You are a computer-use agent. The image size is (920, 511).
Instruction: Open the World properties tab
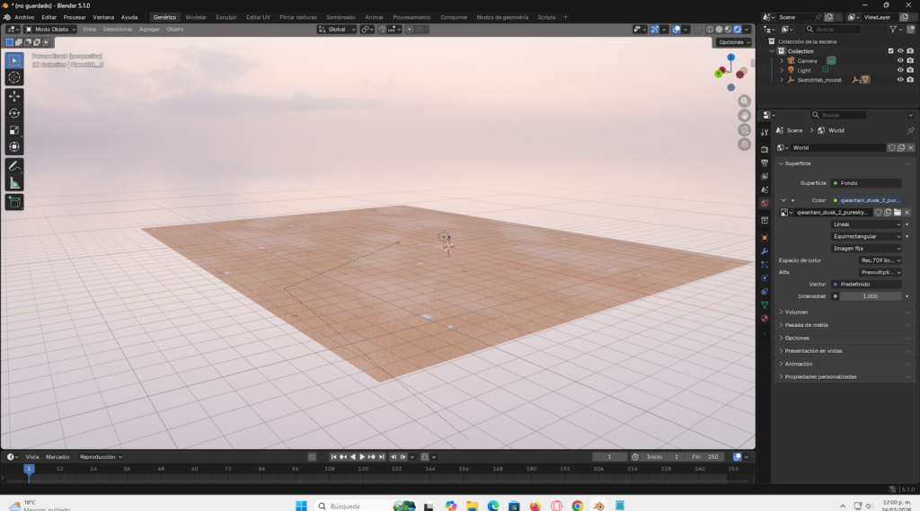(765, 204)
